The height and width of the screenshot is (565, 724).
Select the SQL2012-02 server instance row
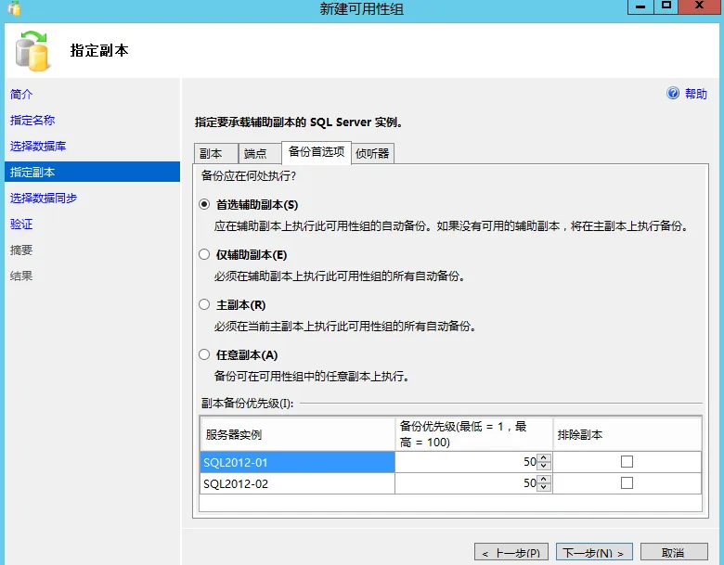pyautogui.click(x=298, y=483)
